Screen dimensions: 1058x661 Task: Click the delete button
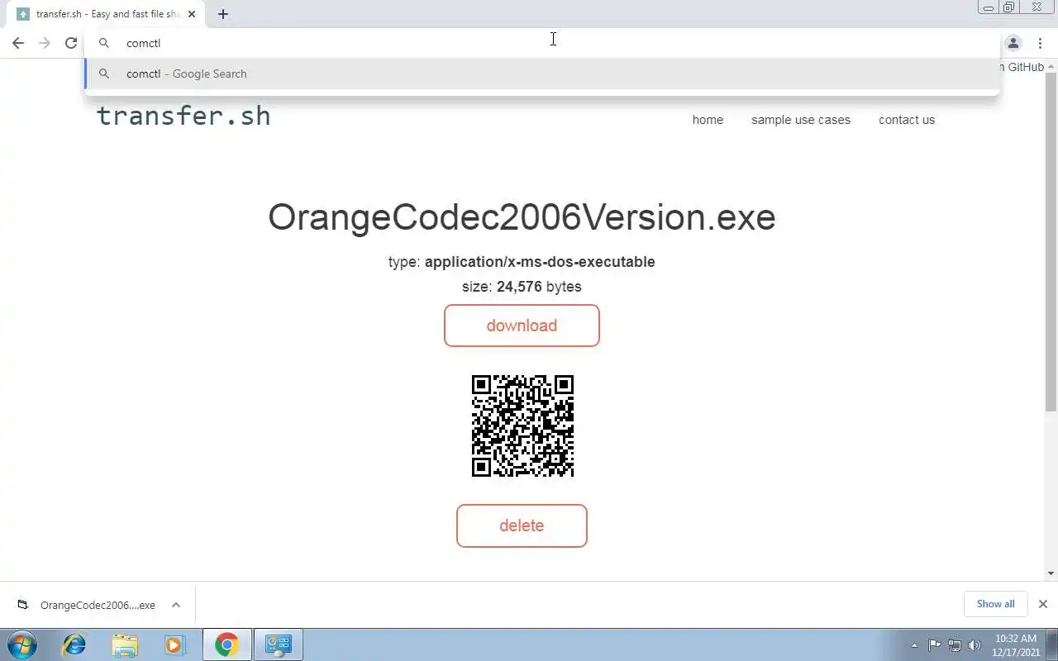(522, 525)
